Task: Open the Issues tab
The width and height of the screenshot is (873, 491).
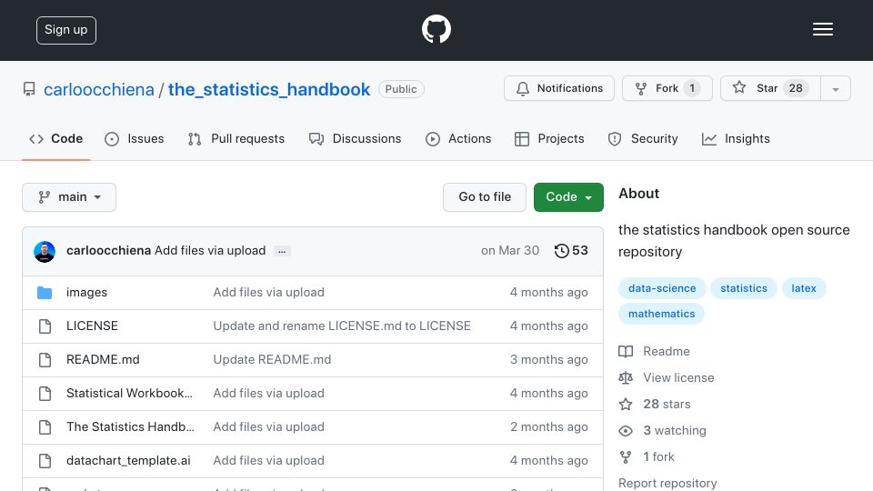Action: click(x=135, y=138)
